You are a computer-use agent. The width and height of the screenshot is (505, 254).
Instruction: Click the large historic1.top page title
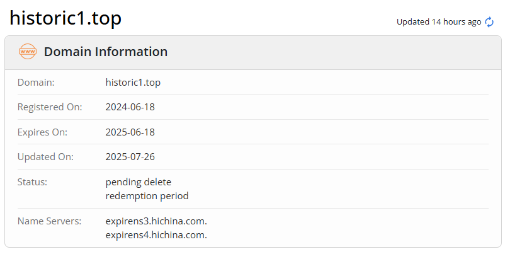tap(65, 18)
